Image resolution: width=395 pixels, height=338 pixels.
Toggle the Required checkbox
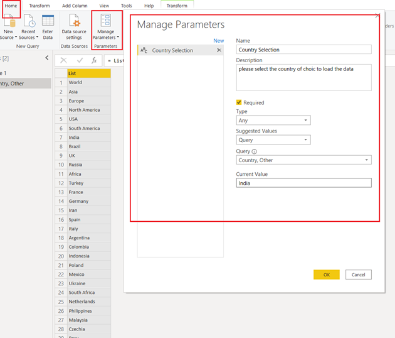coord(239,102)
